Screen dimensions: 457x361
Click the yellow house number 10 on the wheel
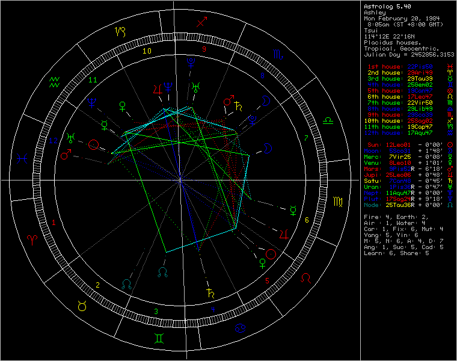point(147,51)
